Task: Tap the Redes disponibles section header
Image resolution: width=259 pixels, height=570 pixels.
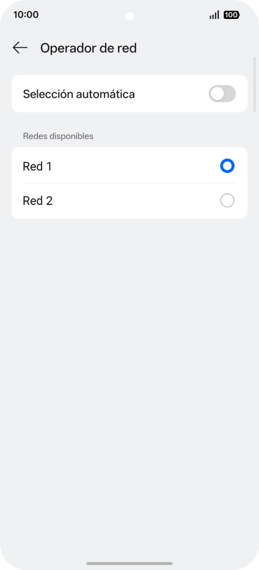Action: (58, 136)
